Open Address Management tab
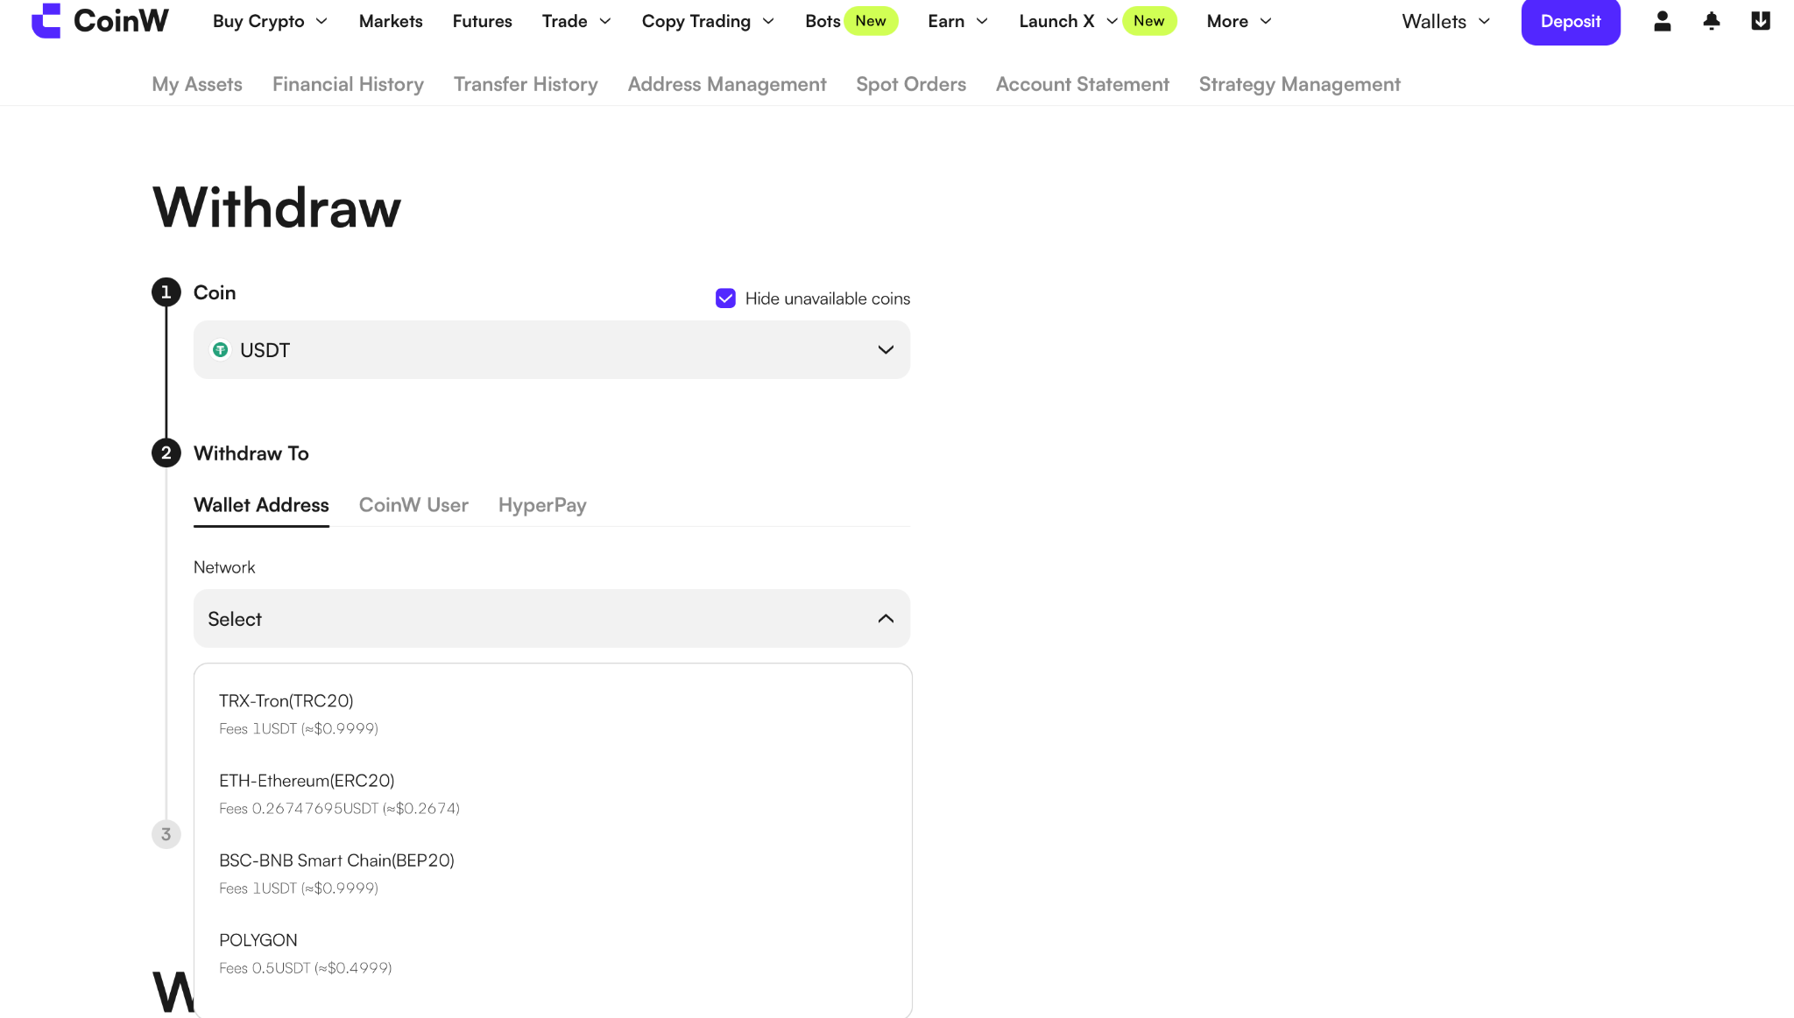 [727, 84]
